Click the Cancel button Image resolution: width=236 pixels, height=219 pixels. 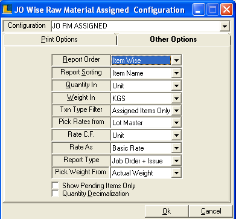click(x=211, y=211)
